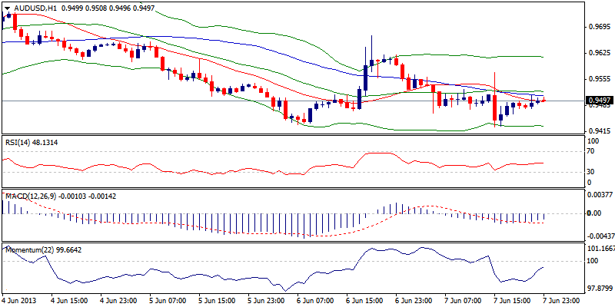
Task: Click the 7 Jun 23:00 time label
Action: 562,300
